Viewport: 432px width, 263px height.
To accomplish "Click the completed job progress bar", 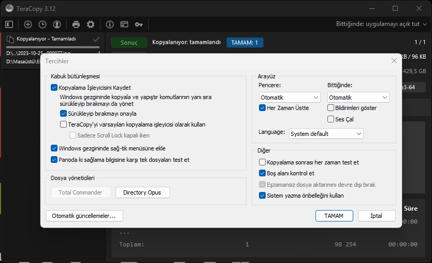I will [53, 47].
